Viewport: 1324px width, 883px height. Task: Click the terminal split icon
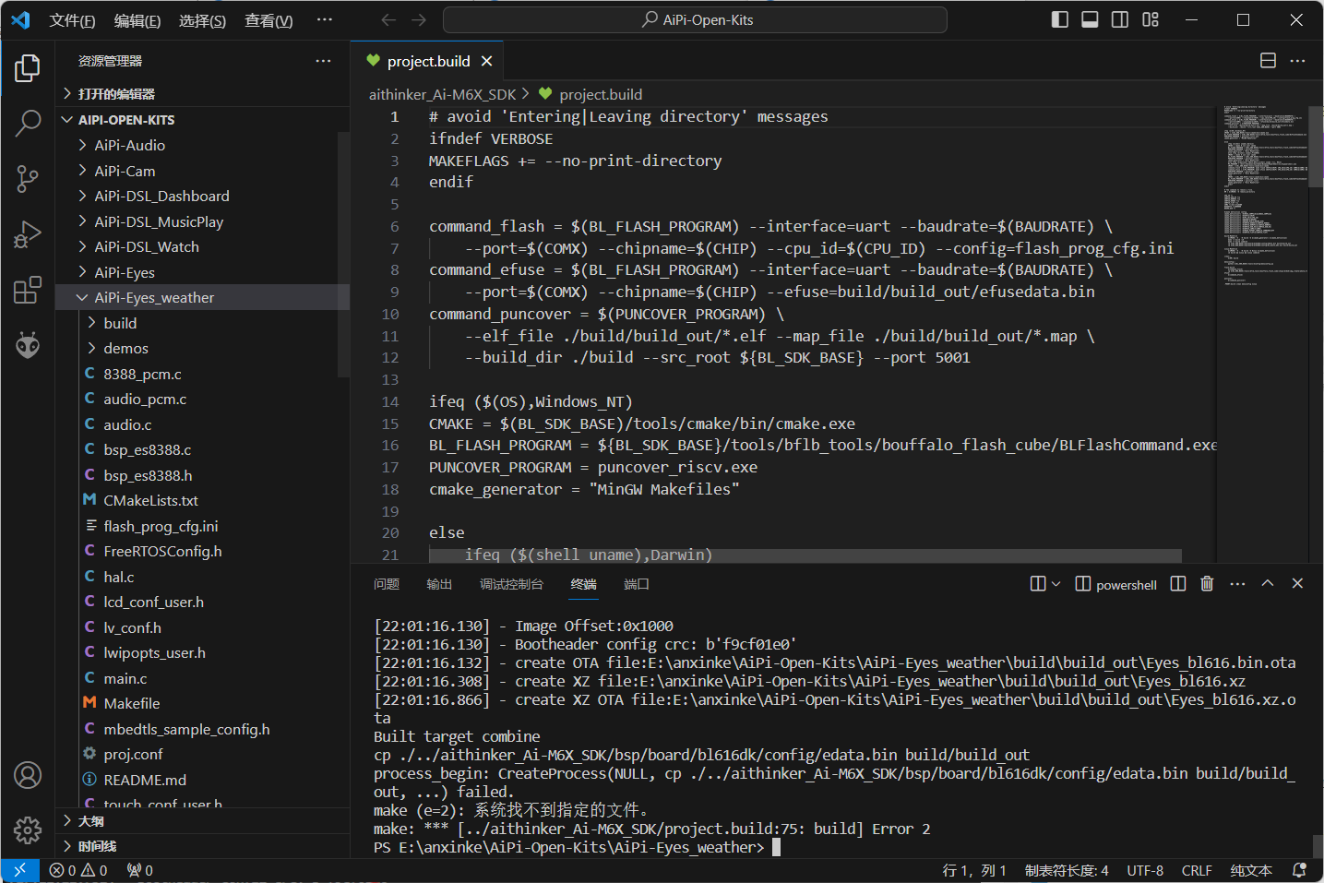[1178, 584]
